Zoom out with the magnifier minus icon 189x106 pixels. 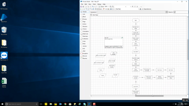(x=113, y=6)
